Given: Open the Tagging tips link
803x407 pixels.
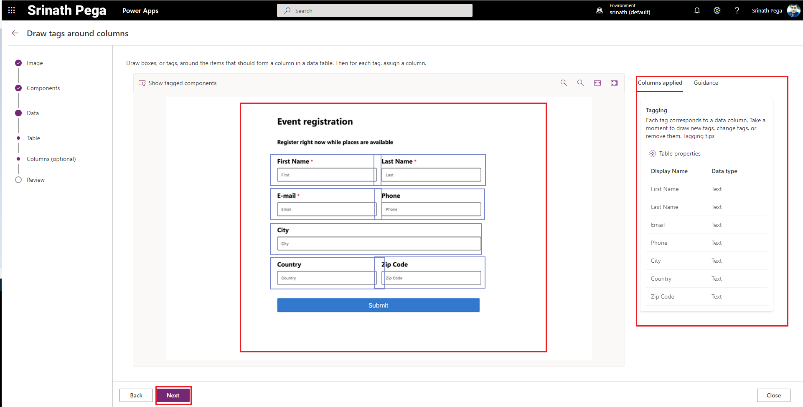Looking at the screenshot, I should coord(699,136).
